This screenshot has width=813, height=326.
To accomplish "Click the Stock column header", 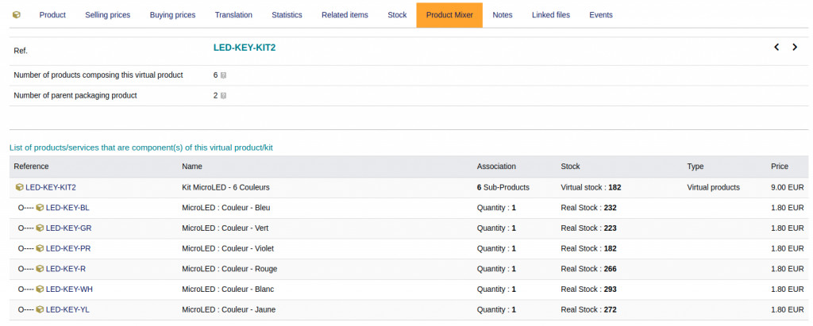I will tap(570, 167).
